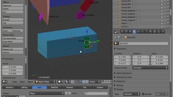Click the add preset plus button beside Maya

point(66,93)
